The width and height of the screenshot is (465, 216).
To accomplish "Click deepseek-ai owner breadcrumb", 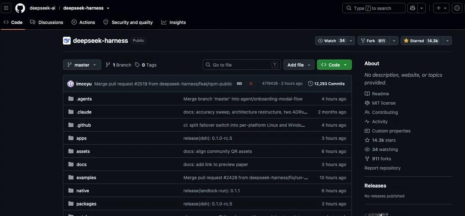I will pos(42,8).
